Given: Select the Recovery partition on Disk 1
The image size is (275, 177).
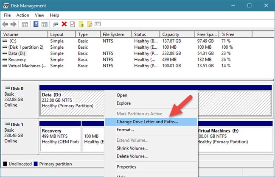Looking at the screenshot, I should click(x=59, y=138).
